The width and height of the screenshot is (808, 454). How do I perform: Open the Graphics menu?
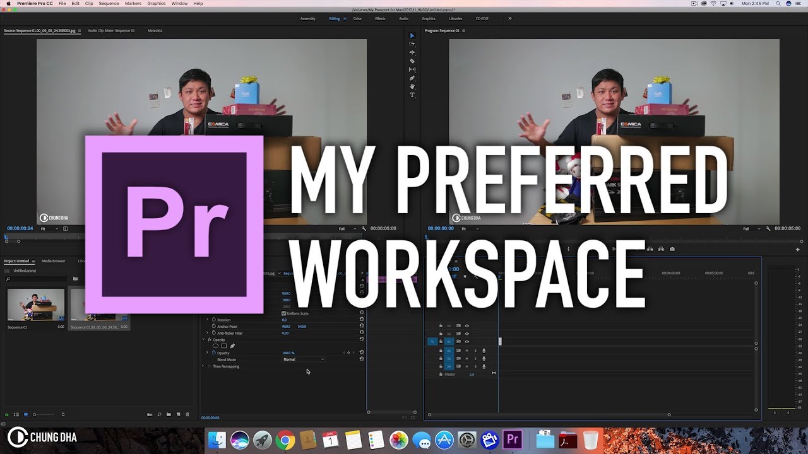[157, 4]
